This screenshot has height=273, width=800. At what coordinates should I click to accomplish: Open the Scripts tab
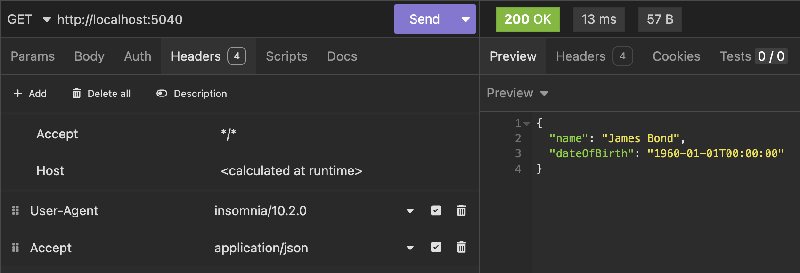(286, 56)
